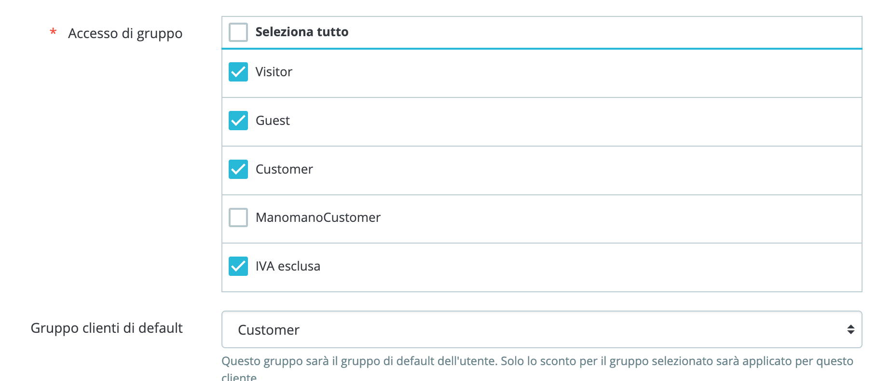Uncheck the Guest group checkbox

tap(238, 121)
